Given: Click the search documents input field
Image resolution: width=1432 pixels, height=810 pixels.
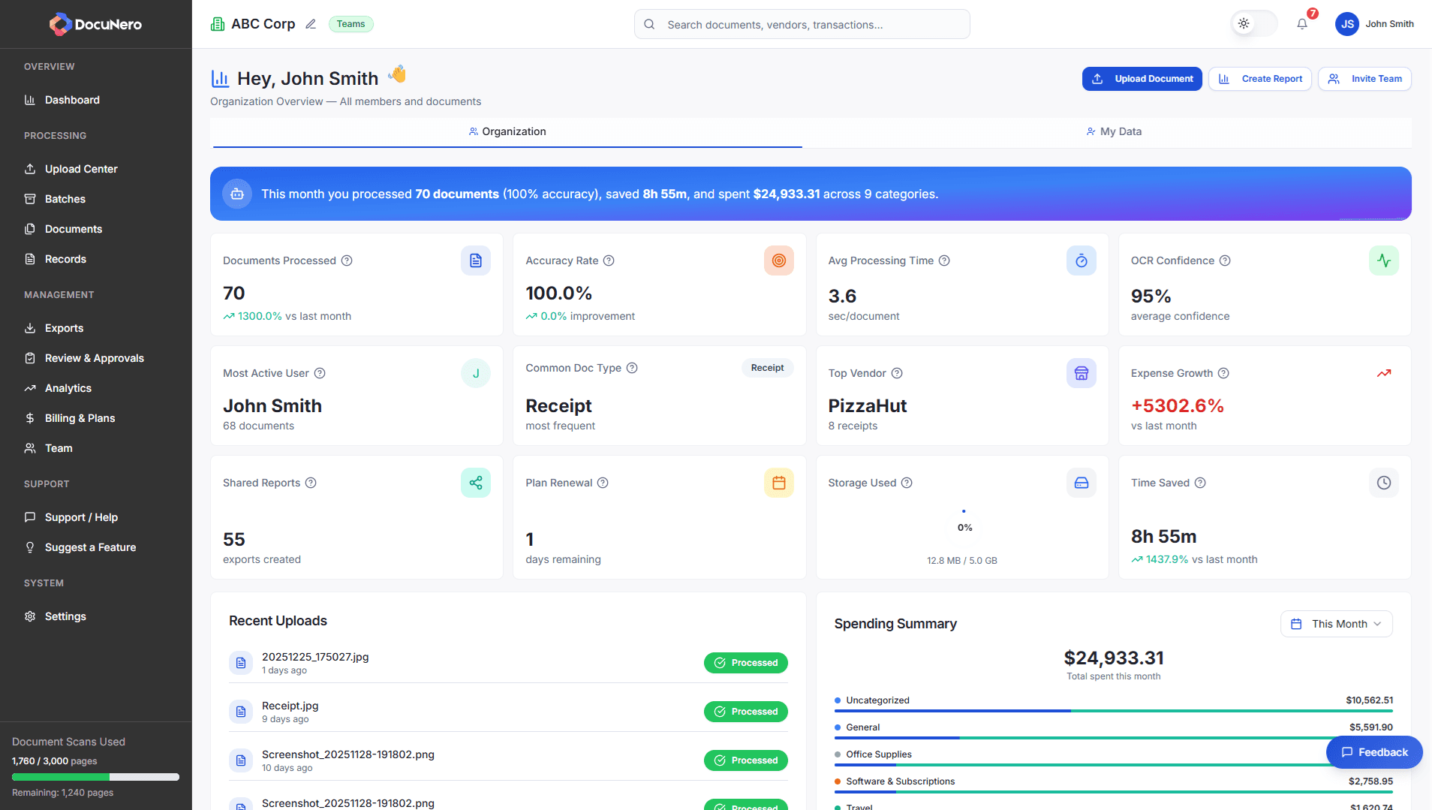Looking at the screenshot, I should coord(802,24).
